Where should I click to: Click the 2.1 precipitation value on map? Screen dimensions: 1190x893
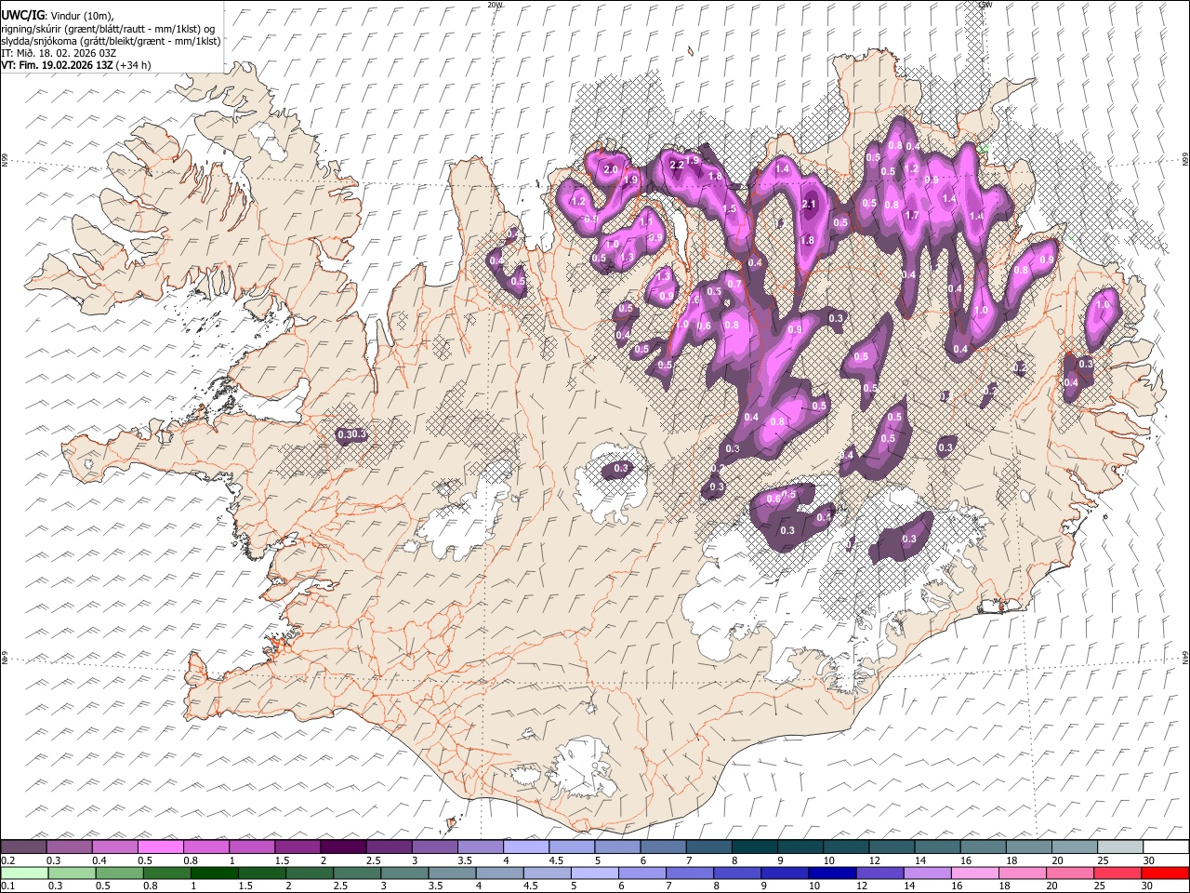[x=808, y=205]
